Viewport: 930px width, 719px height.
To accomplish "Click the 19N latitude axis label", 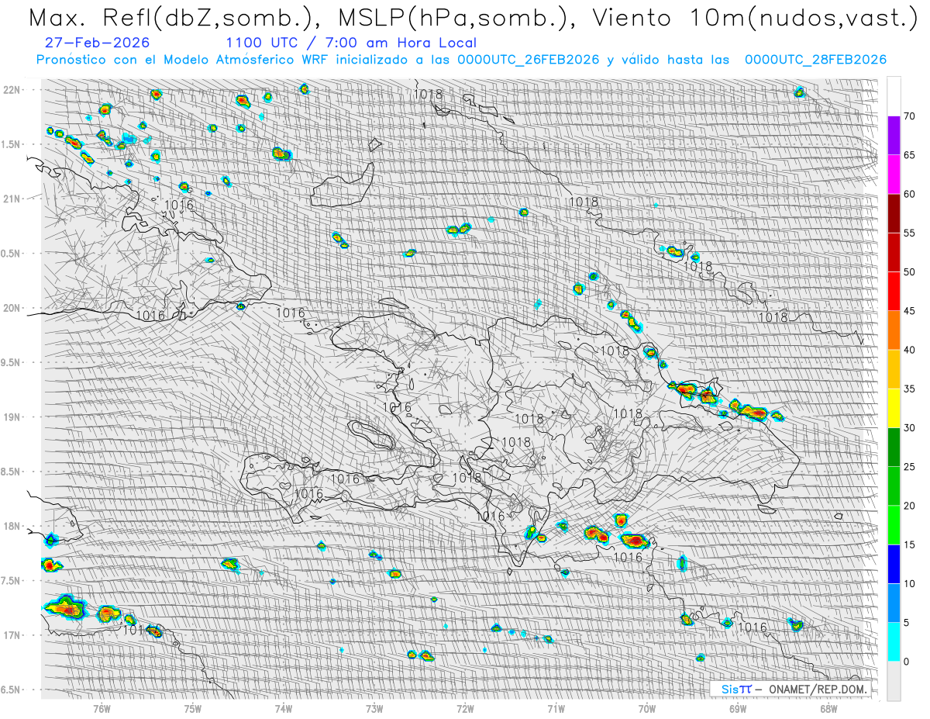I will point(12,417).
